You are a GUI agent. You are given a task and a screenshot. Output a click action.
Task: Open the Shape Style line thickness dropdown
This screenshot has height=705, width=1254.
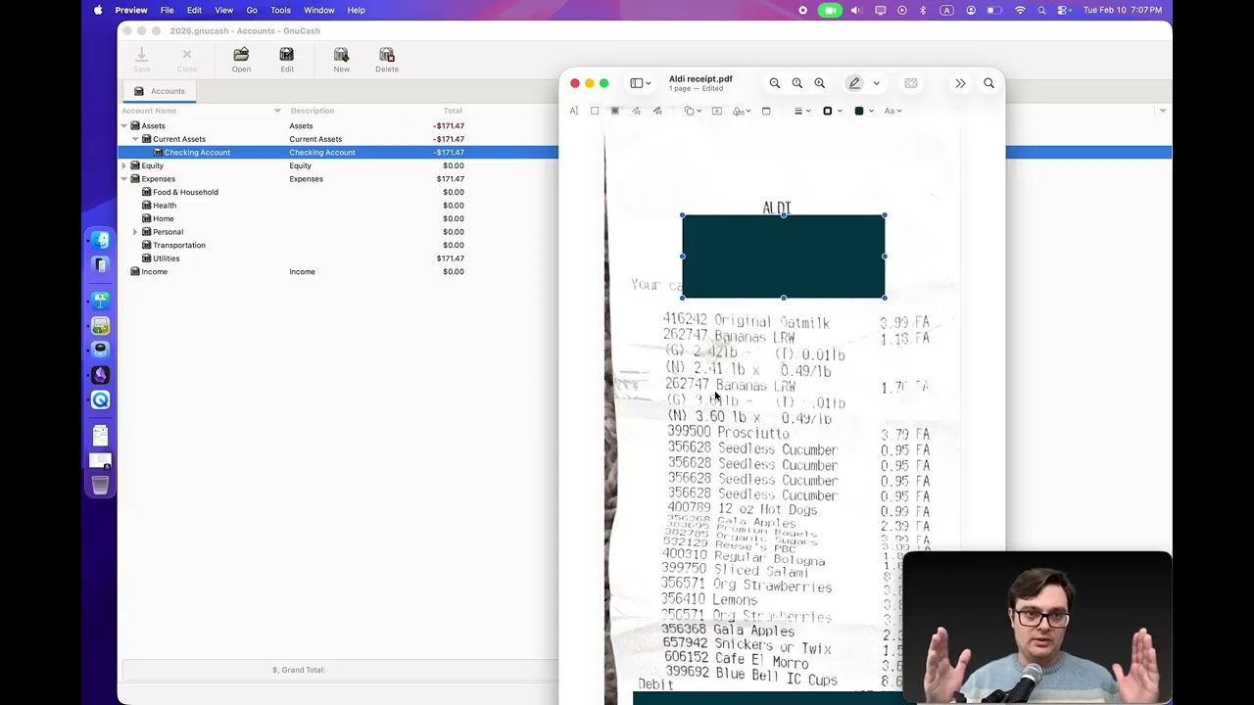802,111
